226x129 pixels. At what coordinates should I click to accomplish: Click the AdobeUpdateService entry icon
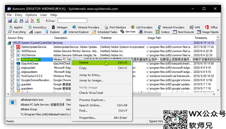pos(18,47)
